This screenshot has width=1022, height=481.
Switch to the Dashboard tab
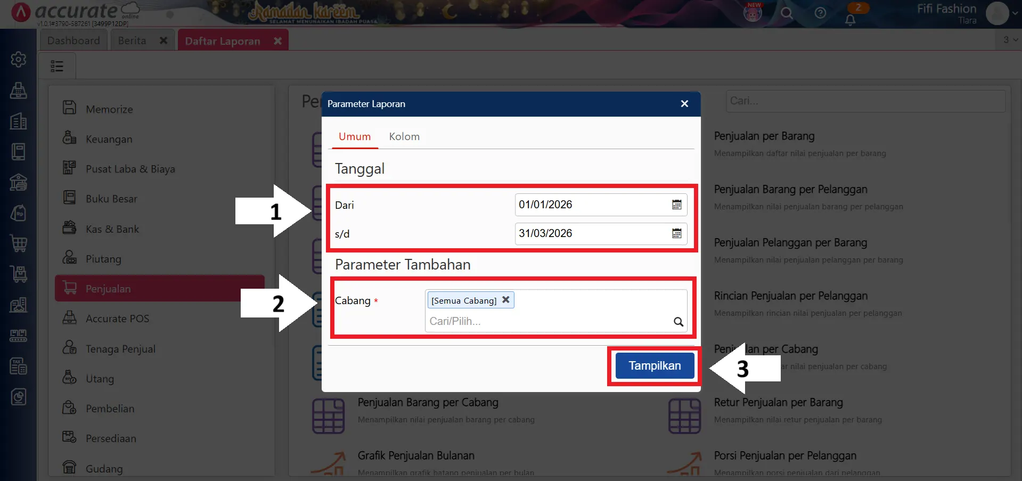click(x=73, y=40)
